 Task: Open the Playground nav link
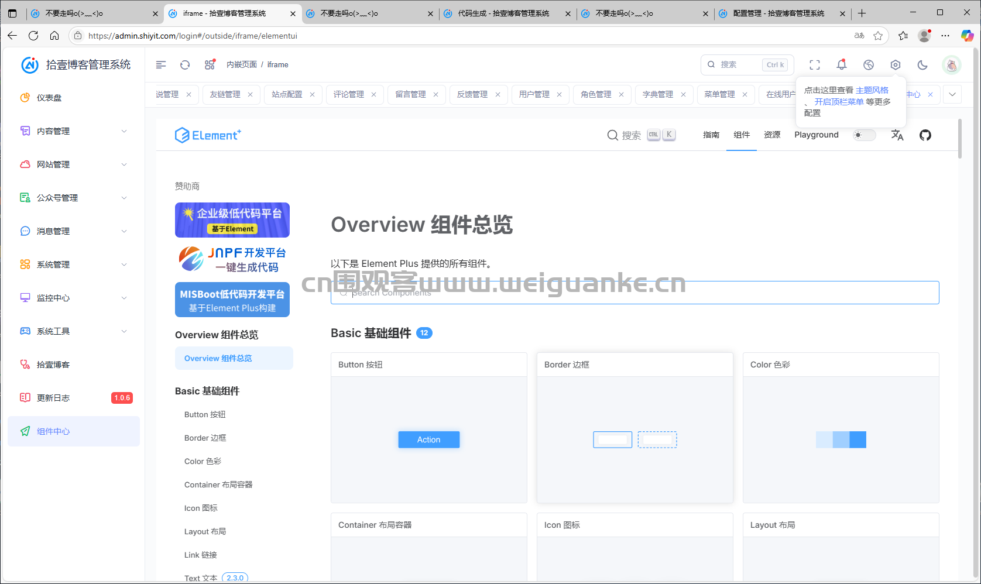(817, 135)
